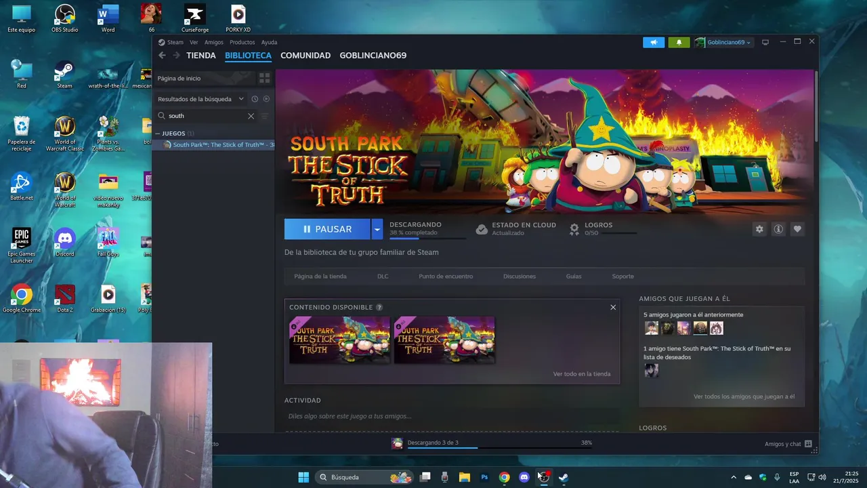
Task: Open the Amigos menu
Action: (x=213, y=42)
